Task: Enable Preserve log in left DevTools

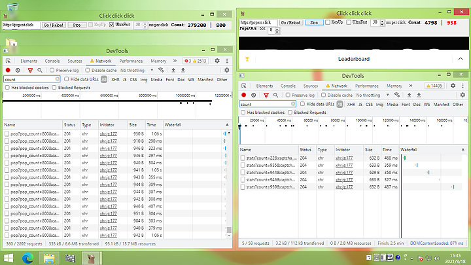Action: click(52, 70)
